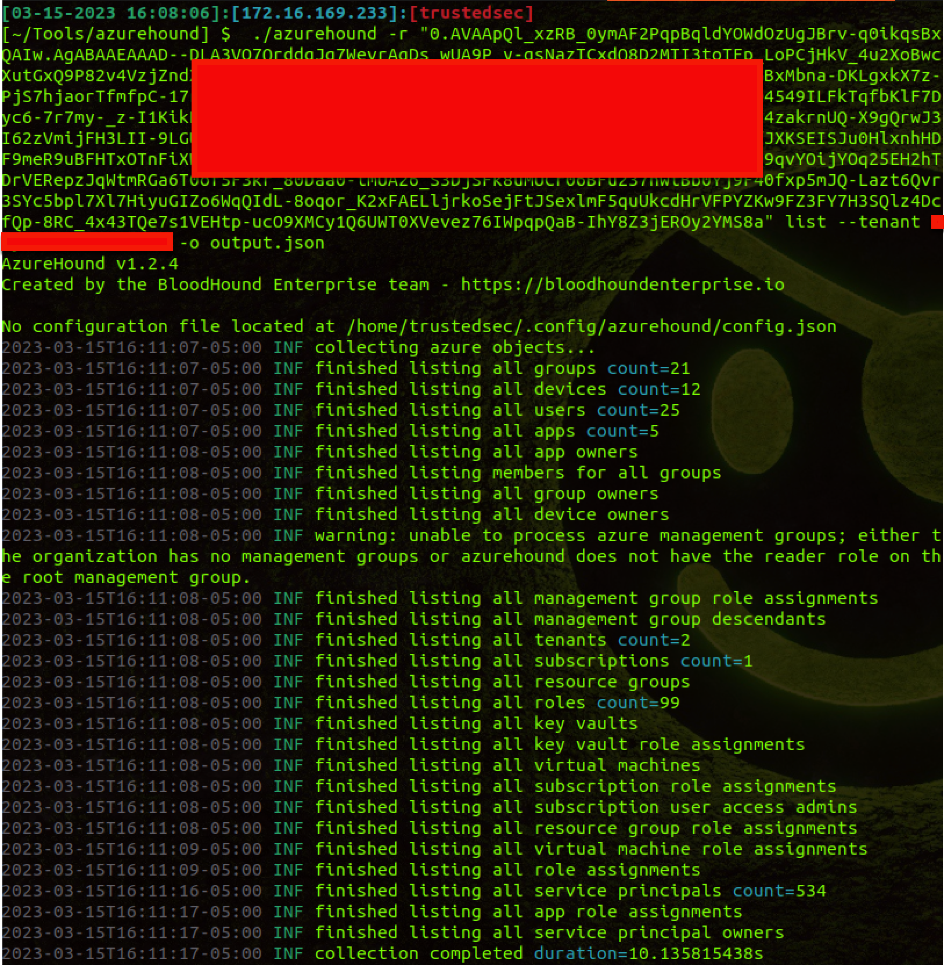Click the ./azurehound command text
944x965 pixels.
(x=315, y=34)
